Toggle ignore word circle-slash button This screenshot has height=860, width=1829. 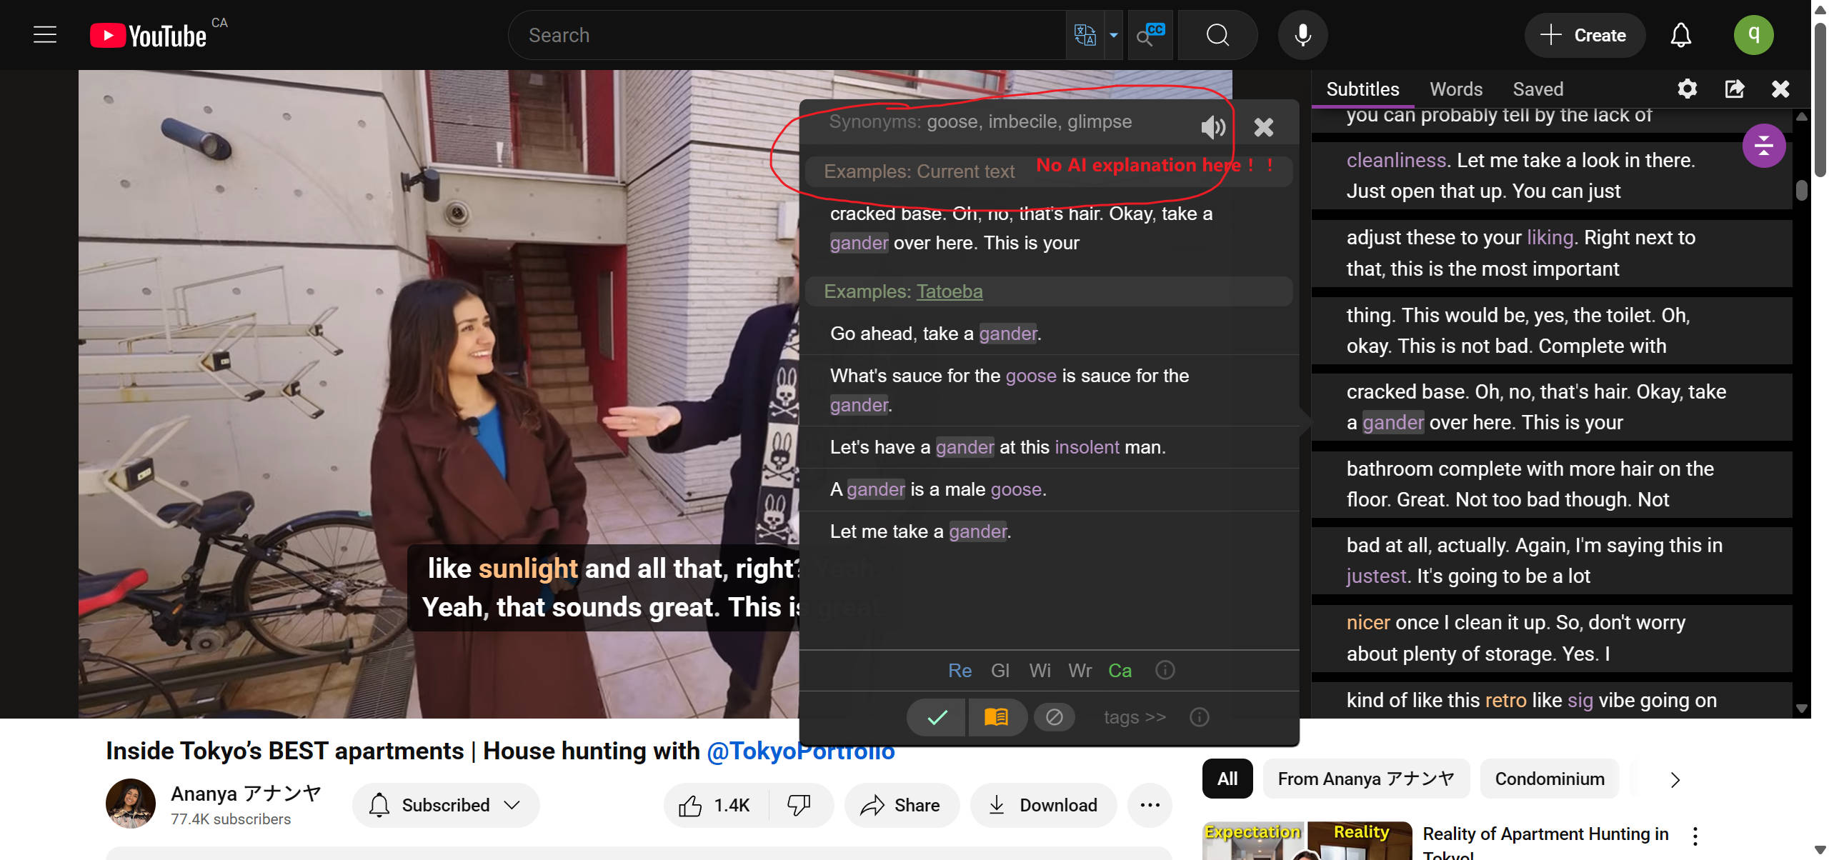coord(1055,716)
